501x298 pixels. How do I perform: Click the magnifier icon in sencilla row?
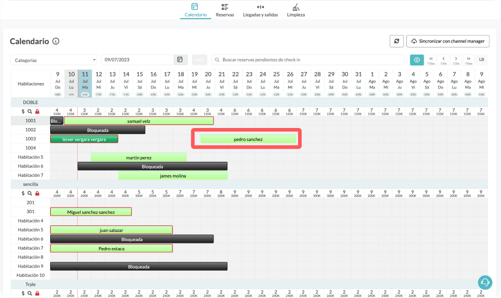pos(30,193)
